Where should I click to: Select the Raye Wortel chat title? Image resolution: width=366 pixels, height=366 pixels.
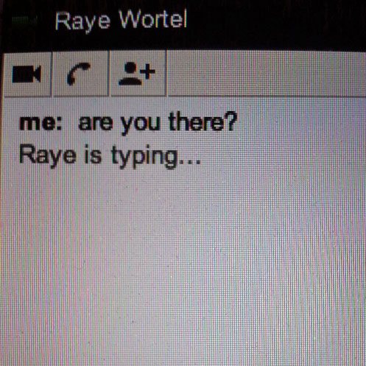(121, 21)
